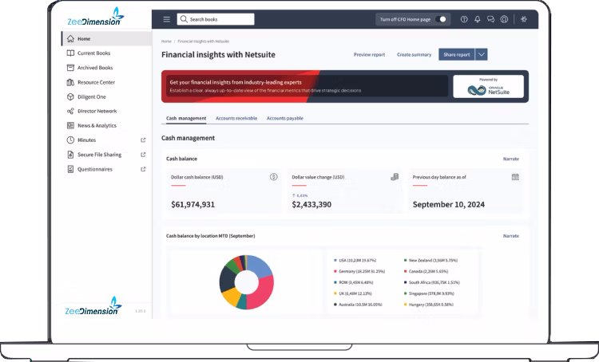Screen dimensions: 599x362
Task: Click the Germany red legend swatch
Action: pos(335,271)
